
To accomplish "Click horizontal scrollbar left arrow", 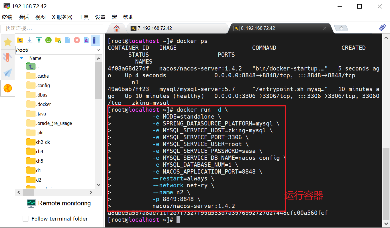I will (x=19, y=192).
